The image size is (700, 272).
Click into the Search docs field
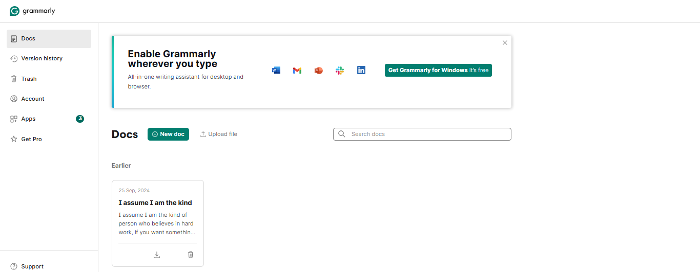point(422,134)
